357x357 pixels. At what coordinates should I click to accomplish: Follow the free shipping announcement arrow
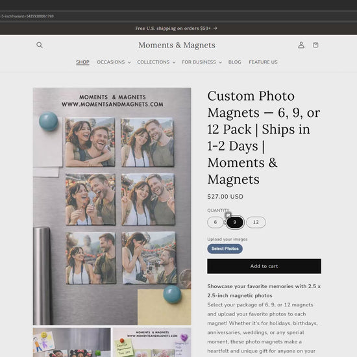215,28
